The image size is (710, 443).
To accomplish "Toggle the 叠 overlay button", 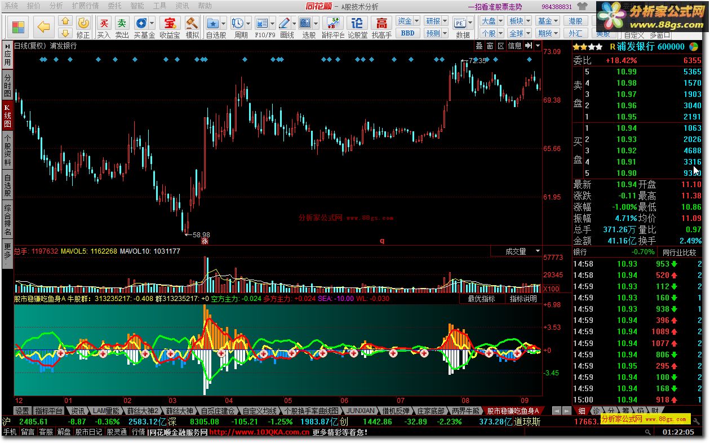I will pyautogui.click(x=479, y=46).
